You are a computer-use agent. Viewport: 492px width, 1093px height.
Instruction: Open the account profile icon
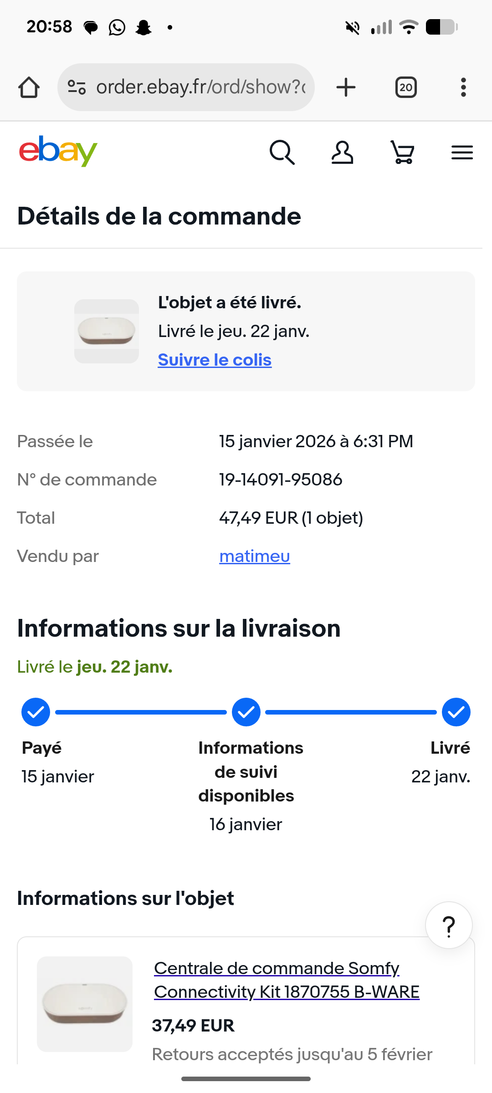point(342,152)
